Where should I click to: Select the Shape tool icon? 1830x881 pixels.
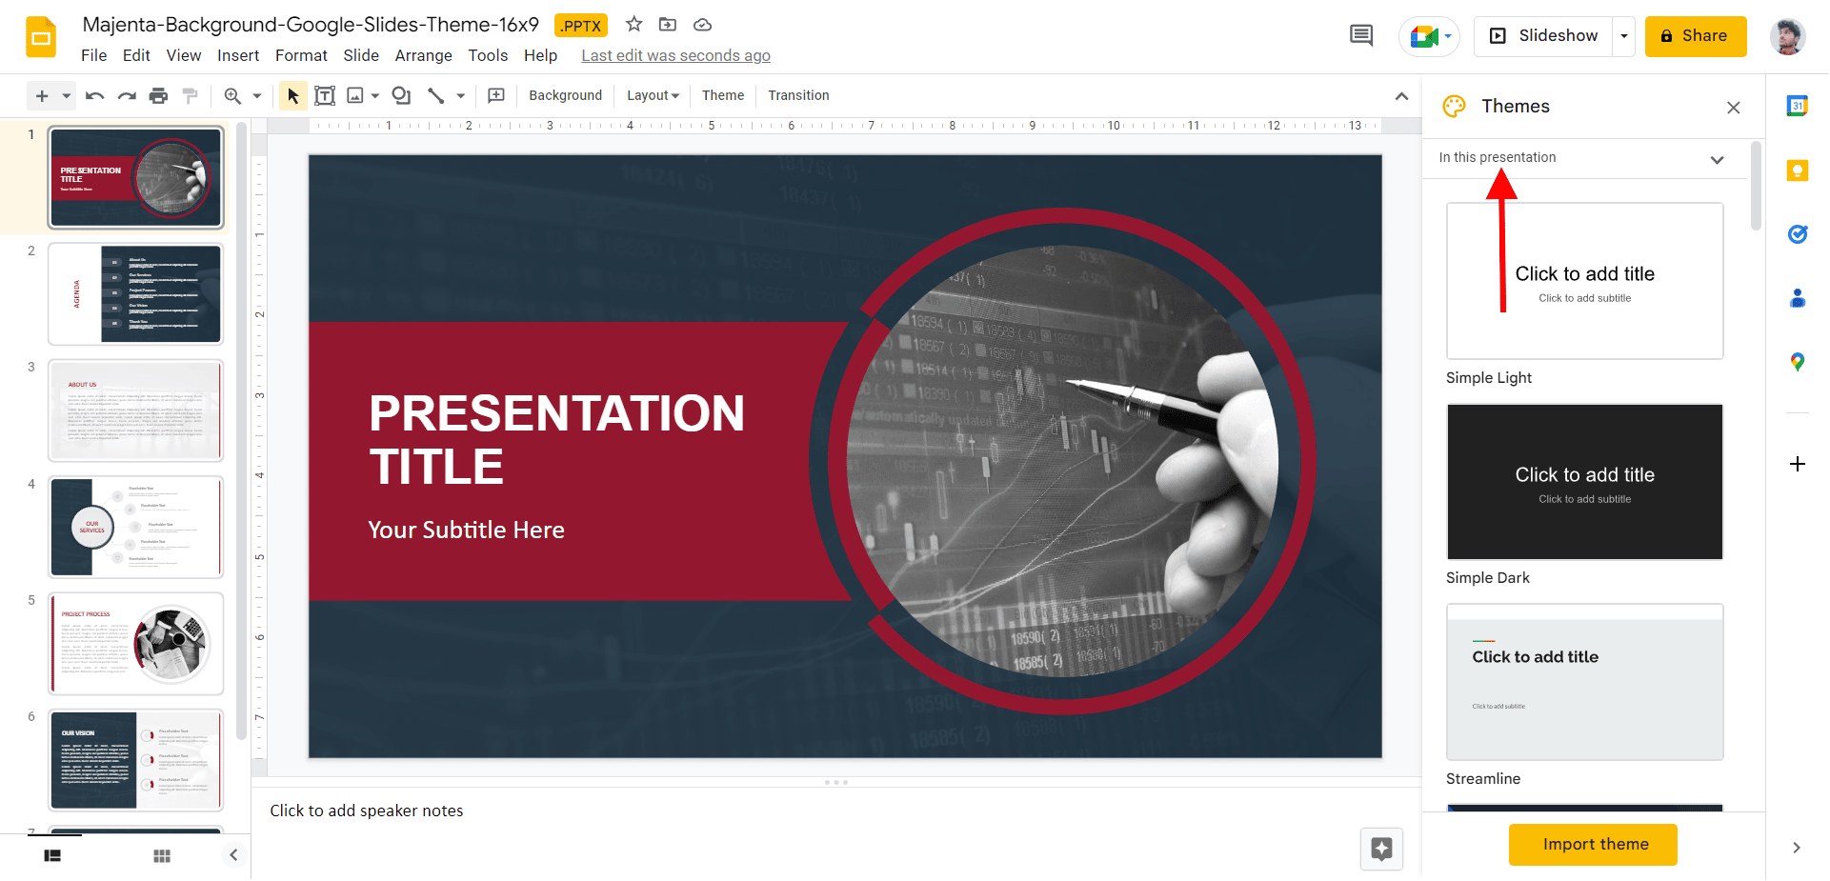click(401, 95)
